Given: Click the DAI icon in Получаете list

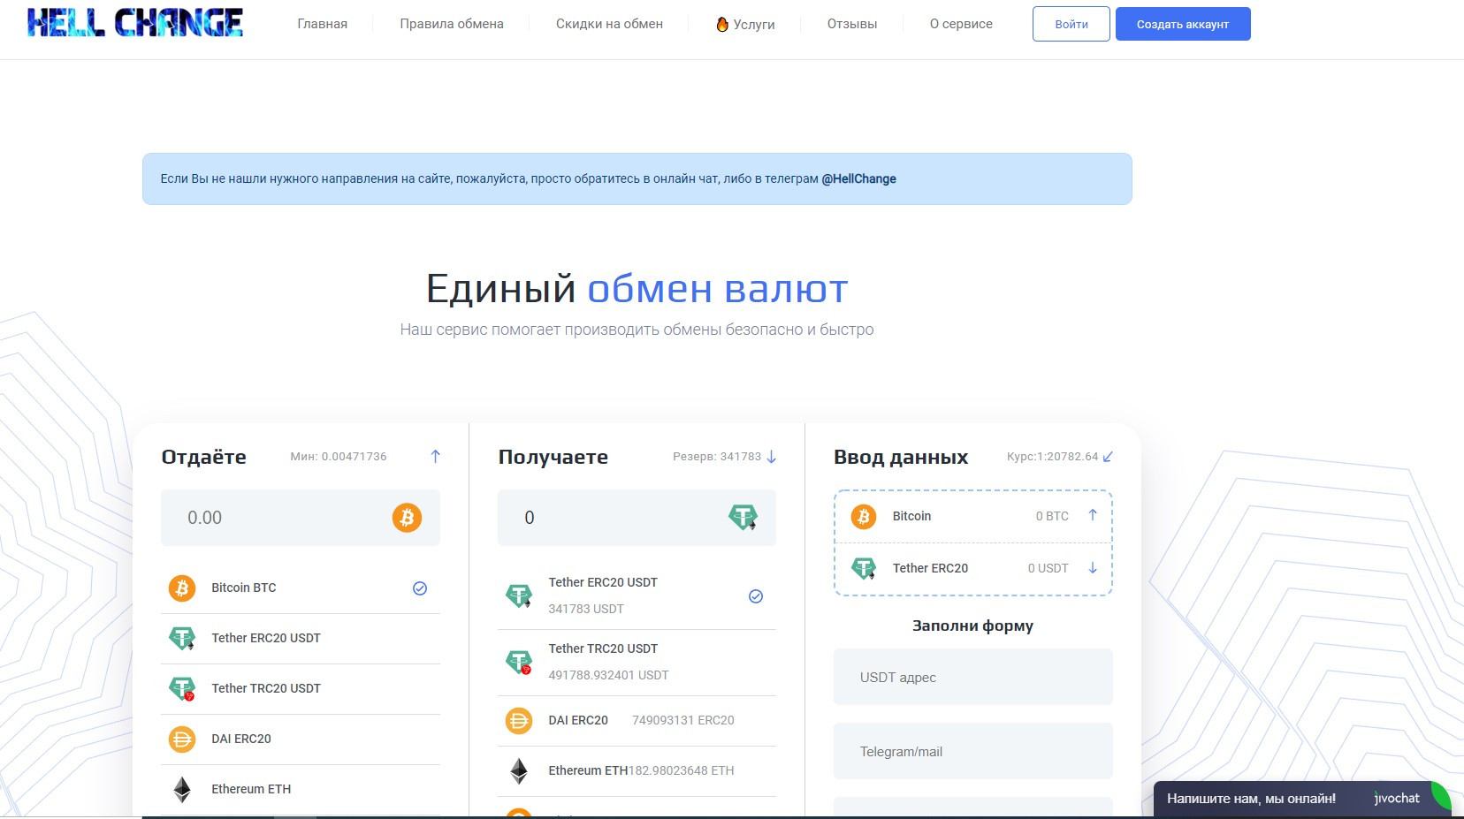Looking at the screenshot, I should pos(519,721).
